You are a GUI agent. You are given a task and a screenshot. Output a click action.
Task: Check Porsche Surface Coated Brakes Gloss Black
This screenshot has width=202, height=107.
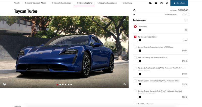[135, 68]
